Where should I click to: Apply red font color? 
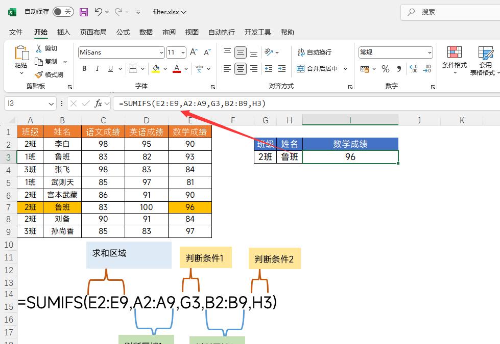177,68
